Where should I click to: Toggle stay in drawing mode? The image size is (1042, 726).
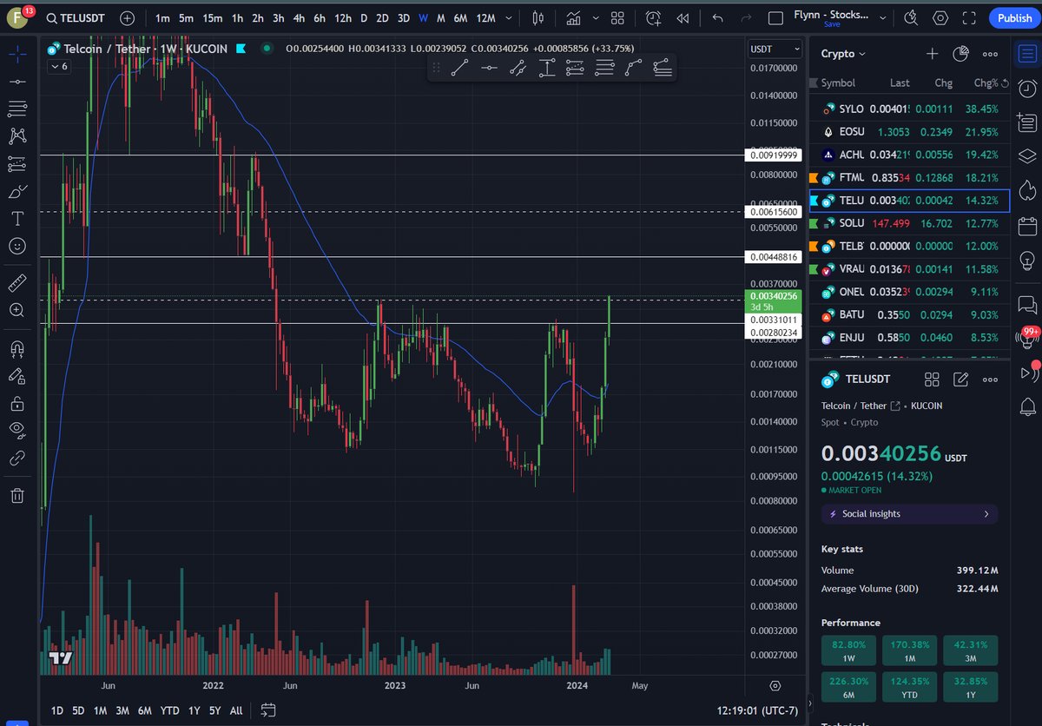click(16, 376)
